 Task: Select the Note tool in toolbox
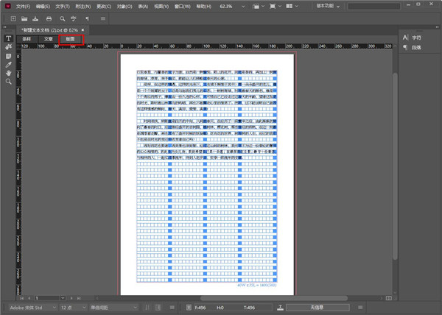pyautogui.click(x=8, y=55)
